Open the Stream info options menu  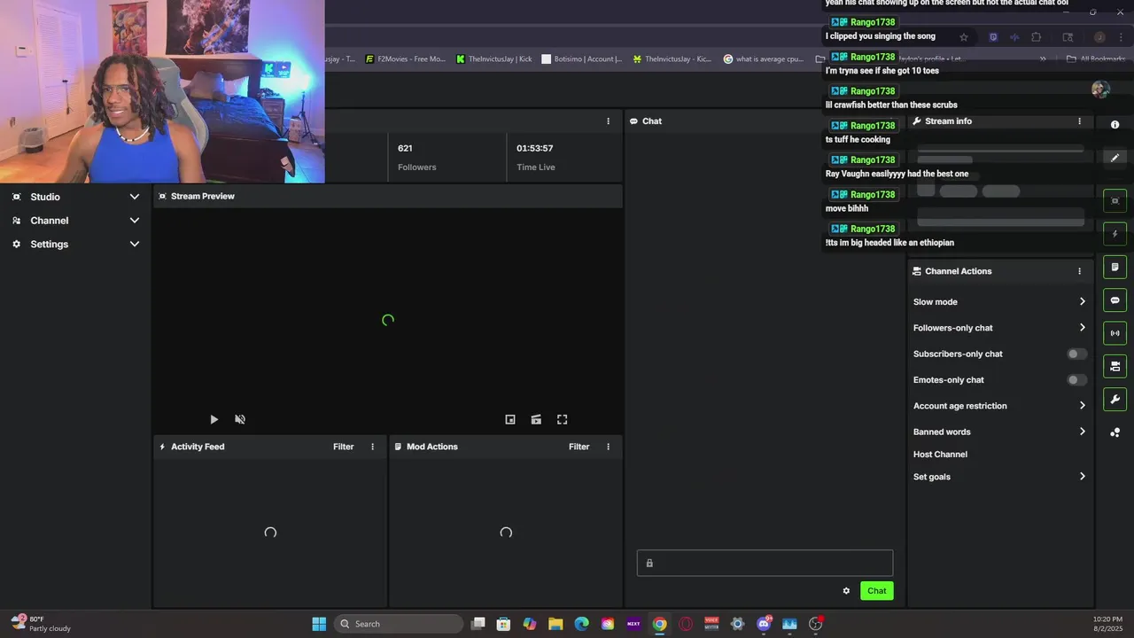(x=1079, y=121)
